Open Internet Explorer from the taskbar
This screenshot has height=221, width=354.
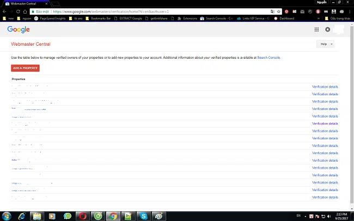22,216
